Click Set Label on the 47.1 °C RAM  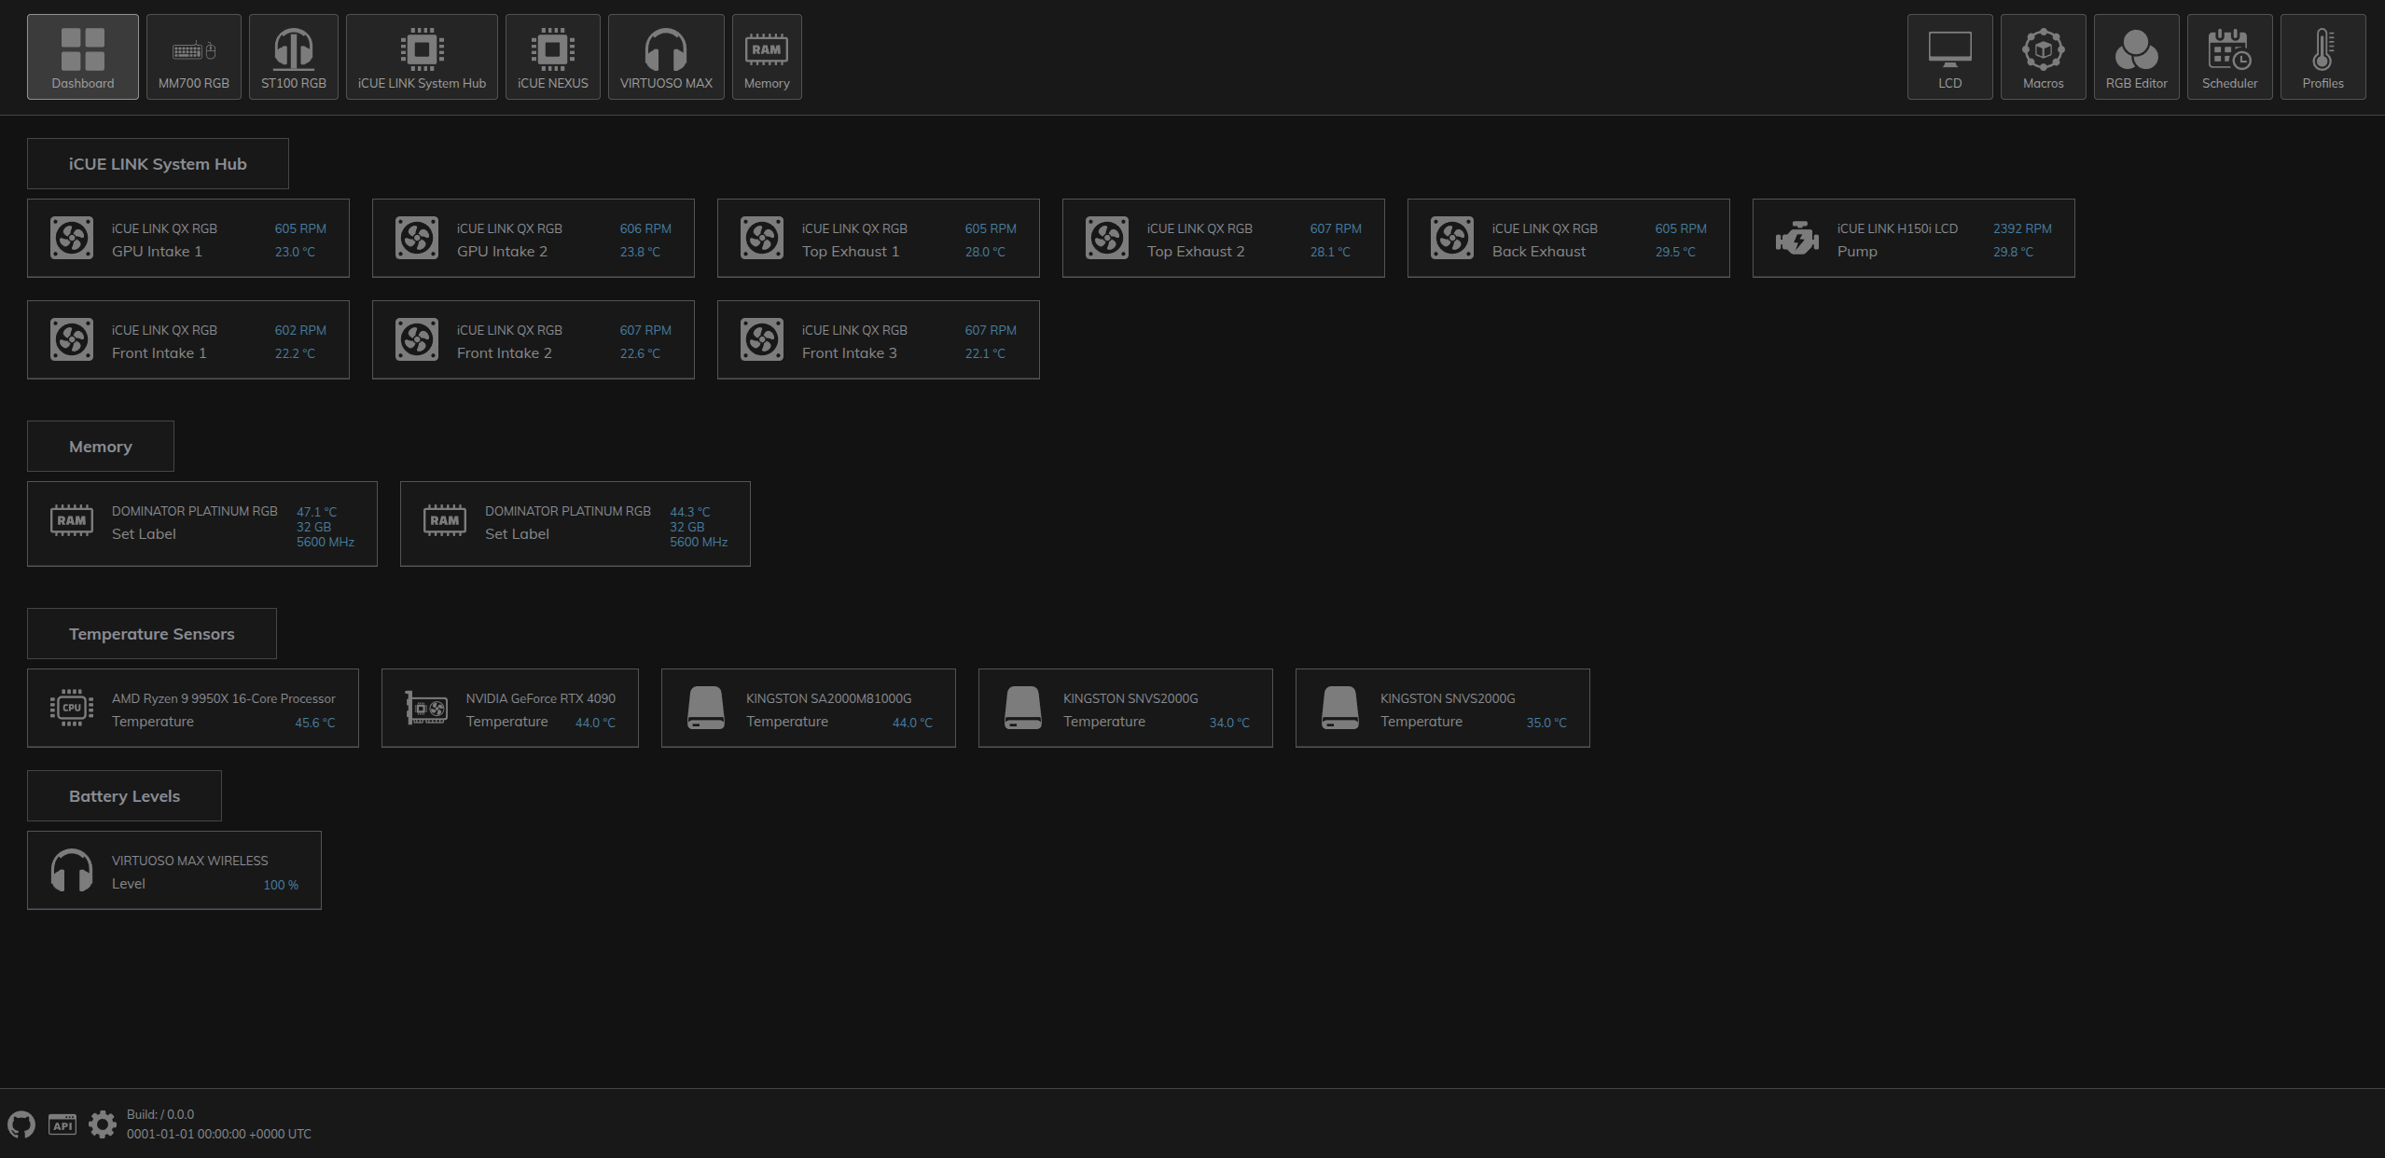[x=144, y=534]
